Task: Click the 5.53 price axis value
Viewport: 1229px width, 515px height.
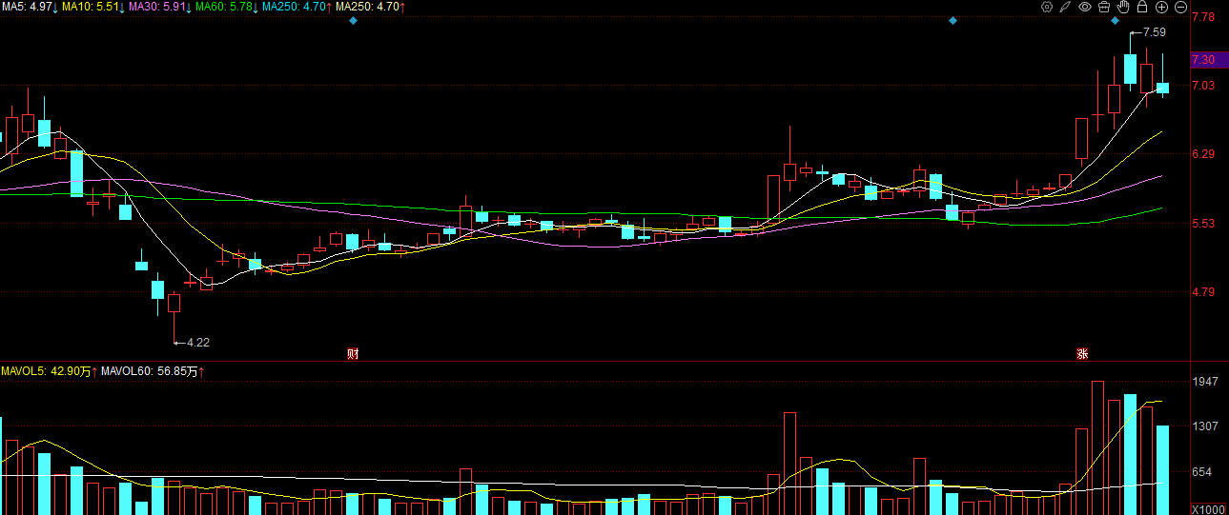Action: 1203,224
